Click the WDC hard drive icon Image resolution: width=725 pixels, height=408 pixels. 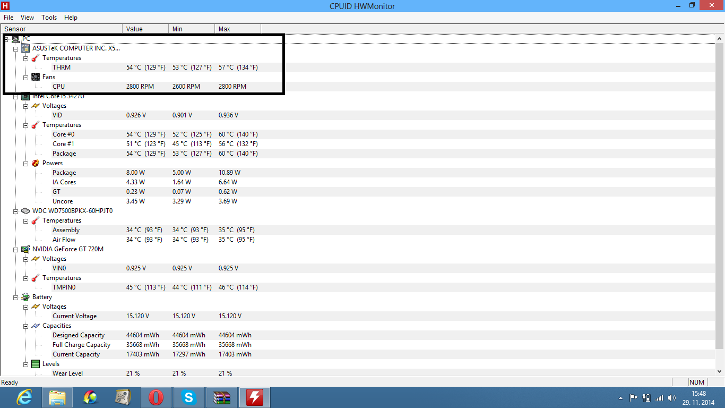pyautogui.click(x=25, y=211)
